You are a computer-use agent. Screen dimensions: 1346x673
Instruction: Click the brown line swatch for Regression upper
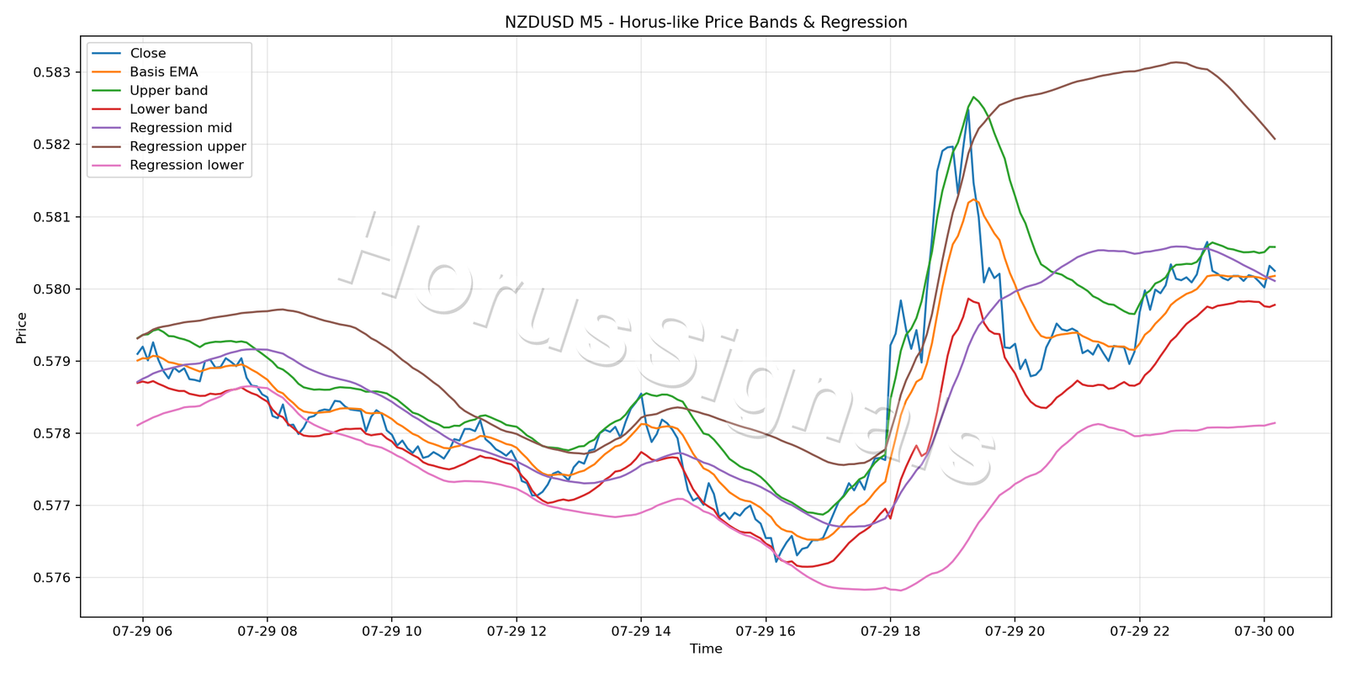point(107,146)
